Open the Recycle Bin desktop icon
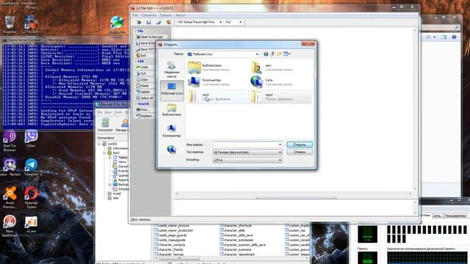 10,24
